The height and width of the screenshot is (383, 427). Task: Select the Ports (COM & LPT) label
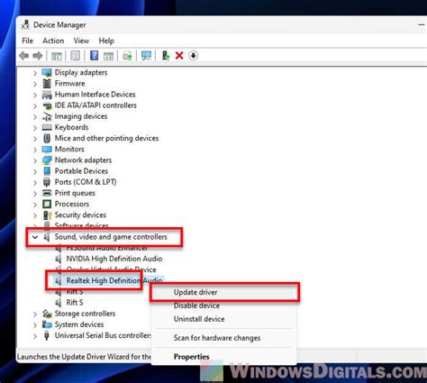click(x=86, y=182)
